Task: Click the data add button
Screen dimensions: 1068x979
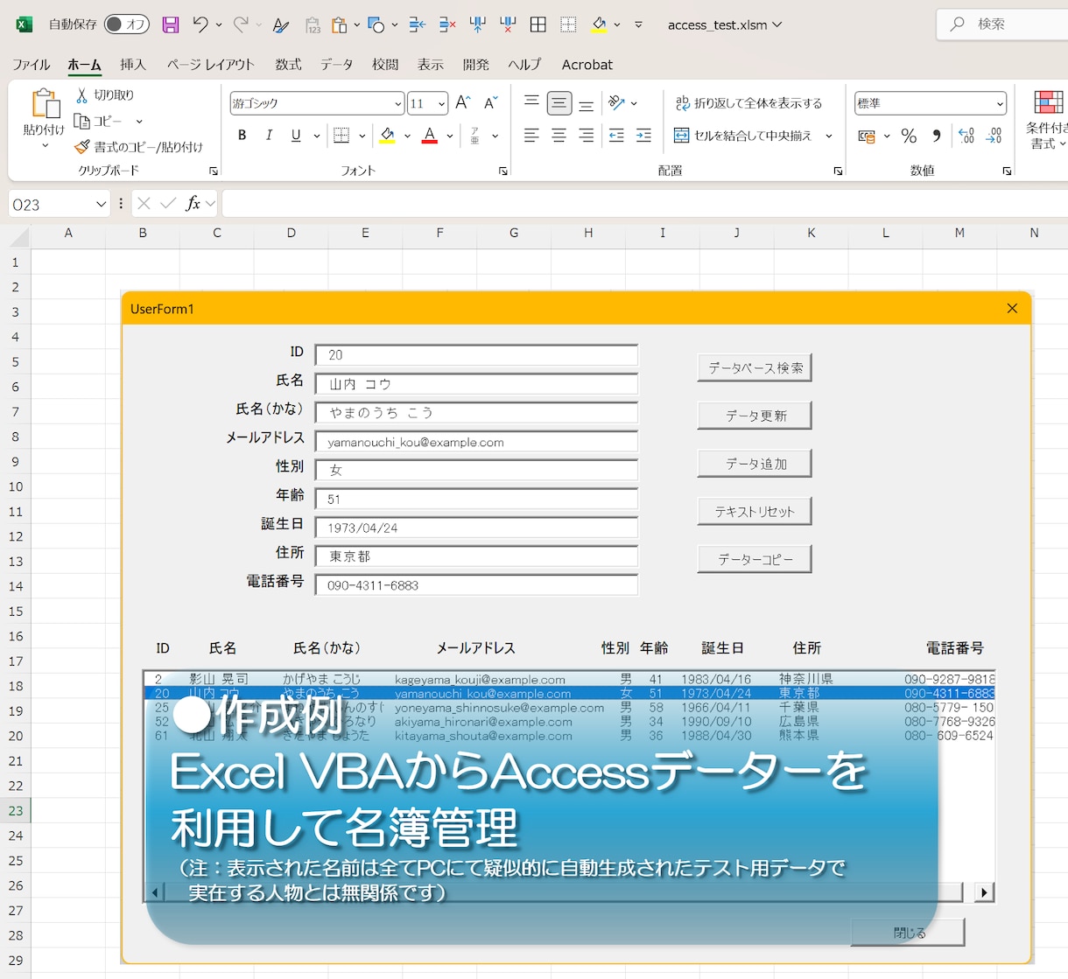Action: pyautogui.click(x=755, y=463)
